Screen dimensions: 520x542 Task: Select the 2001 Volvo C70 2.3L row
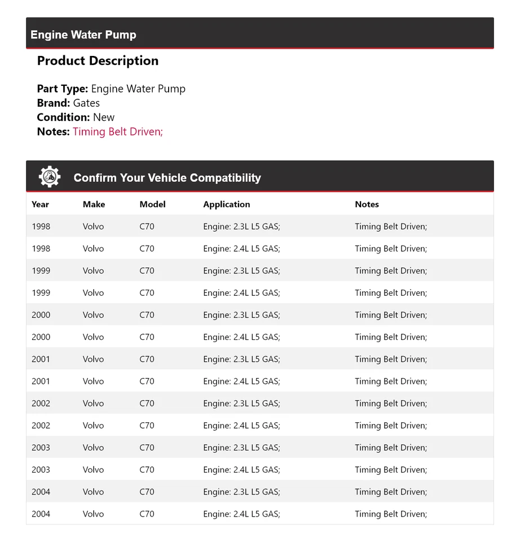coord(259,359)
